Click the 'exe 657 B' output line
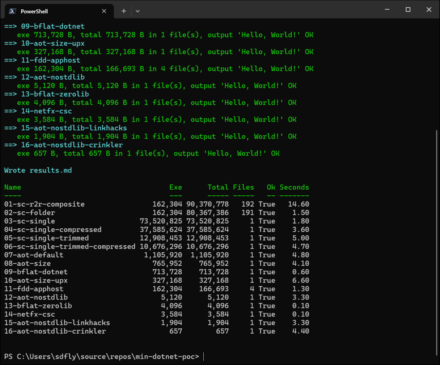This screenshot has width=440, height=365. tap(148, 153)
